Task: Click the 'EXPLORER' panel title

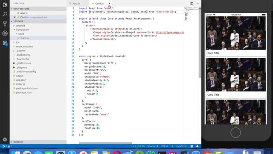Action: [19, 3]
